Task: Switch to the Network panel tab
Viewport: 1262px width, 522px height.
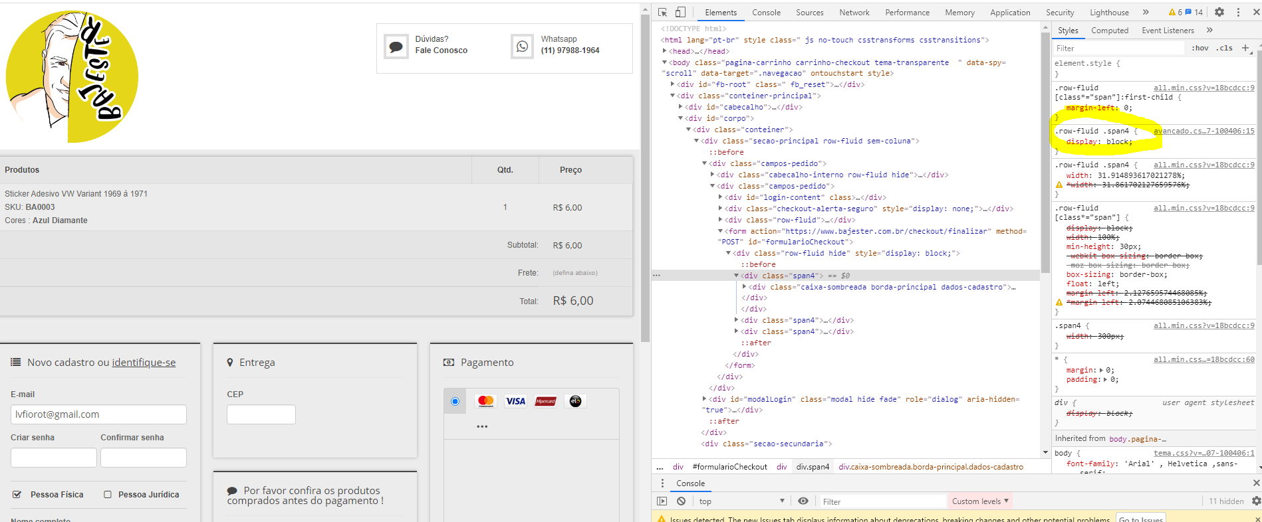Action: pyautogui.click(x=854, y=12)
